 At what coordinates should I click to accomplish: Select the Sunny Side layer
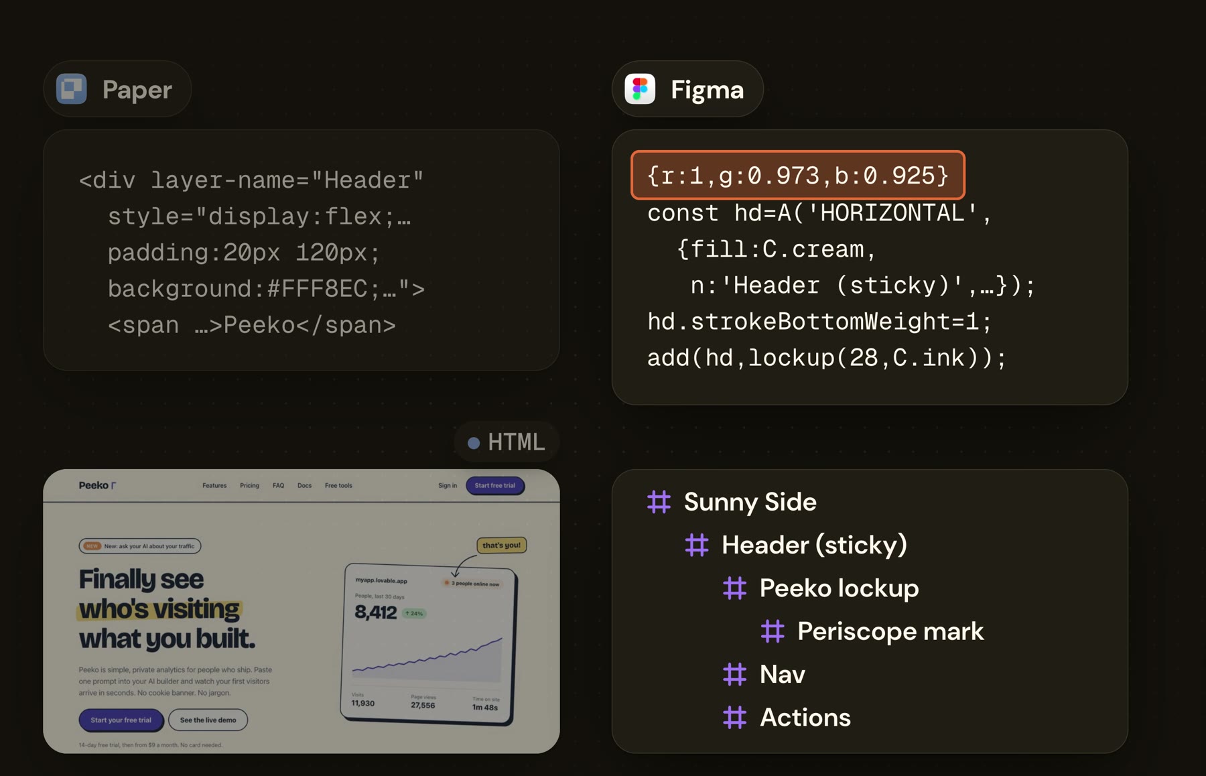pos(750,502)
